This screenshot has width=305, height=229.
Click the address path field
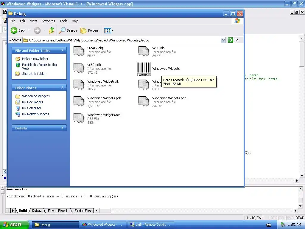click(x=122, y=40)
